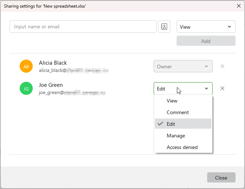Image resolution: width=245 pixels, height=189 pixels.
Task: Select the checked Edit menu option
Action: click(x=183, y=124)
